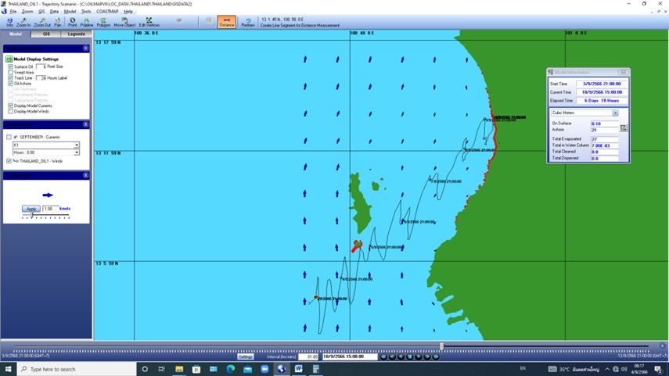Choose the Polyline drawing tool
This screenshot has height=376, width=669.
(x=87, y=21)
